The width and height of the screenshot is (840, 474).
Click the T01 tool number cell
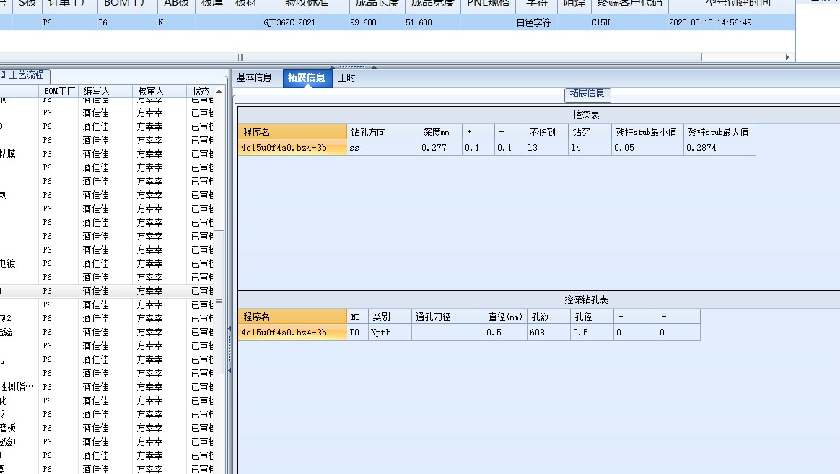tap(356, 333)
